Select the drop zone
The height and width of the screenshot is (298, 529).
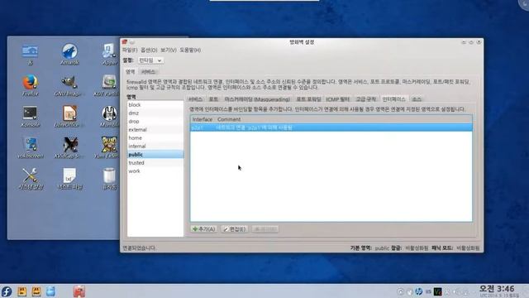(155, 122)
